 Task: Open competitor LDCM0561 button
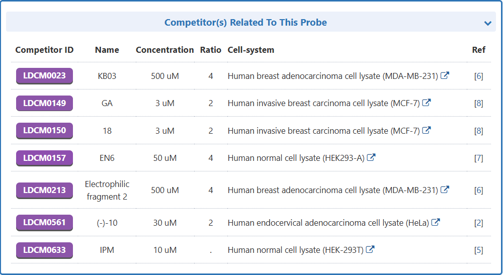tap(44, 222)
